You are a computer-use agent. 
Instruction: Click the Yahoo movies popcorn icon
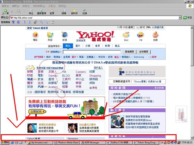[x=35, y=35]
